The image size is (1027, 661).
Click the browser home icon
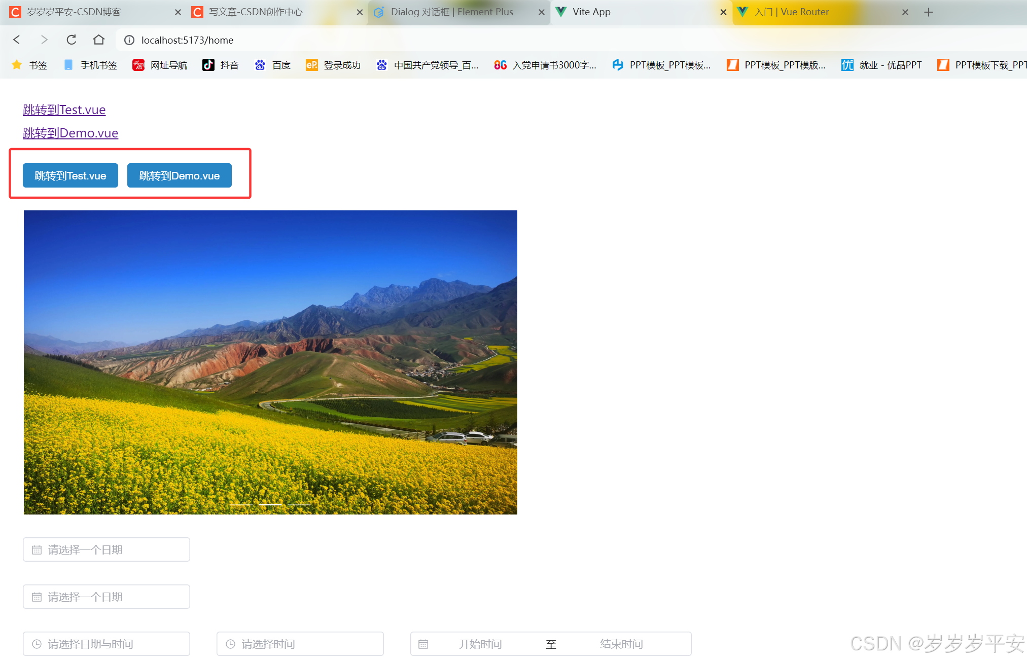point(99,40)
